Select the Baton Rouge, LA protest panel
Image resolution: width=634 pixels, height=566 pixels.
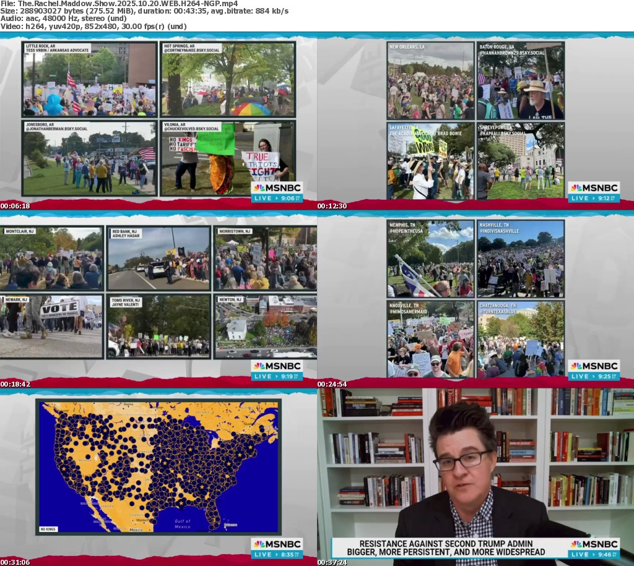521,80
